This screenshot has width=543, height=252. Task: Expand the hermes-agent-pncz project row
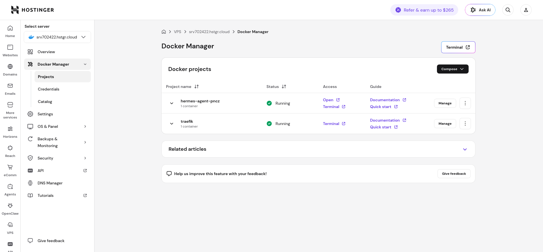(172, 103)
